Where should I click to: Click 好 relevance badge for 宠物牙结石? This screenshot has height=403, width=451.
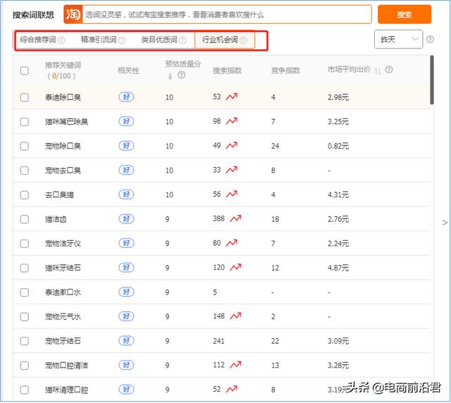pyautogui.click(x=126, y=340)
